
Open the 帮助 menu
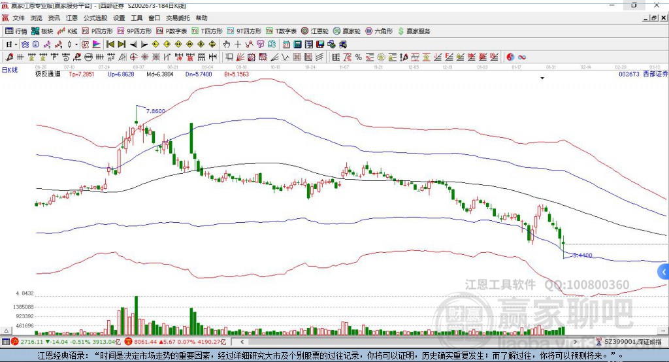[x=201, y=18]
